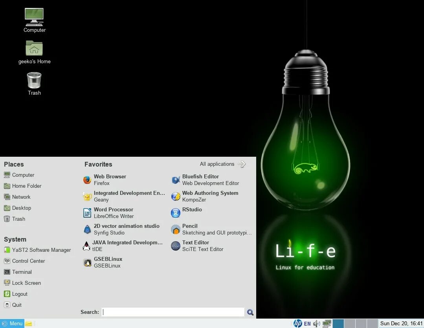Launch Bluefish Editor web development editor

tap(205, 180)
